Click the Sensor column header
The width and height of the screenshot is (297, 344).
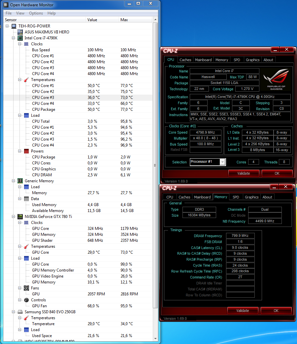(45, 20)
